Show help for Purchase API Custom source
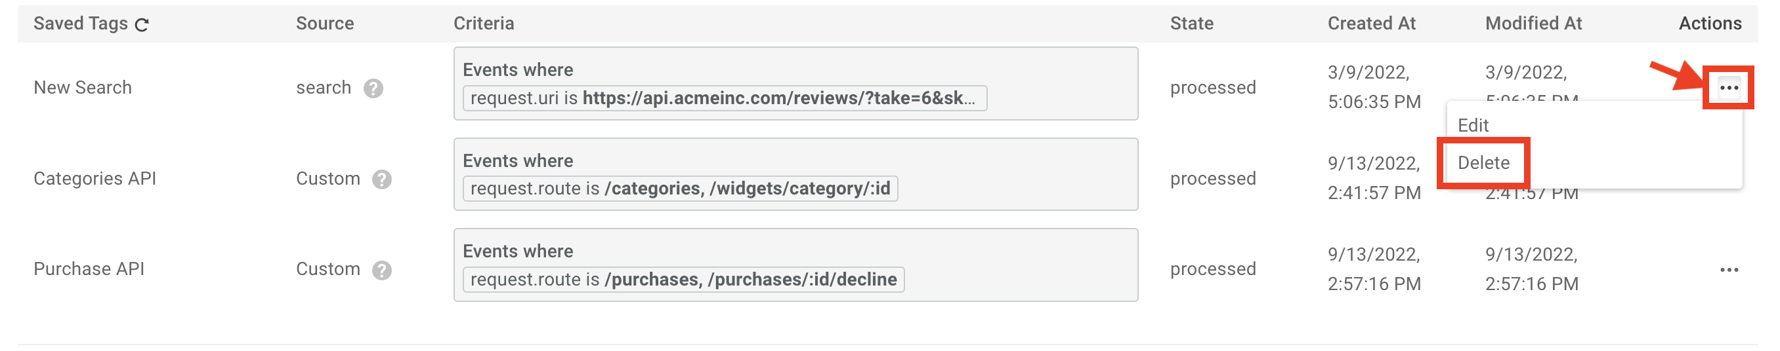 click(x=381, y=270)
